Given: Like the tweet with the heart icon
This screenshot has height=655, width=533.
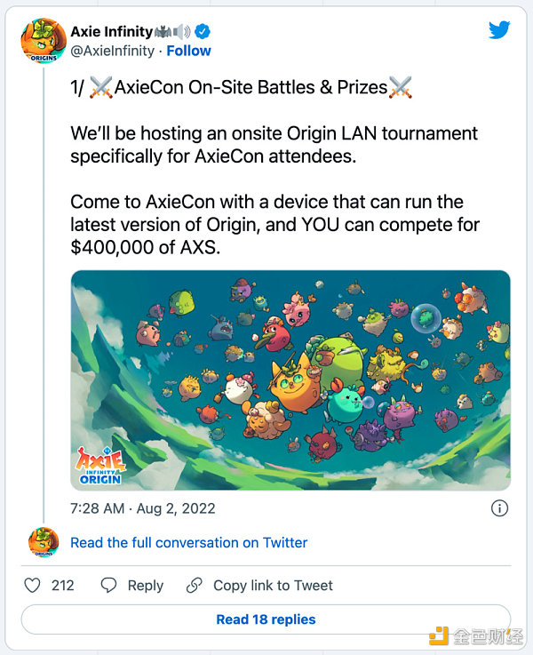Looking at the screenshot, I should [x=32, y=586].
